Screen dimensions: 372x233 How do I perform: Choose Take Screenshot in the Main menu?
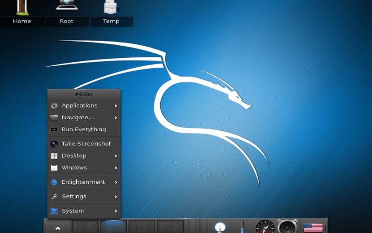(x=84, y=144)
